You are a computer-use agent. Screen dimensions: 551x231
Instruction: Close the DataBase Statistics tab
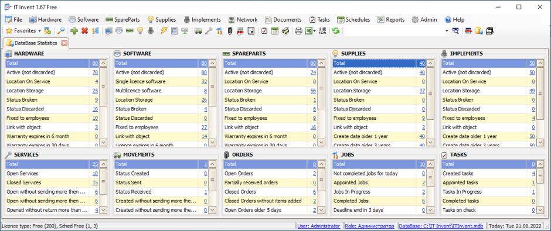[x=64, y=43]
